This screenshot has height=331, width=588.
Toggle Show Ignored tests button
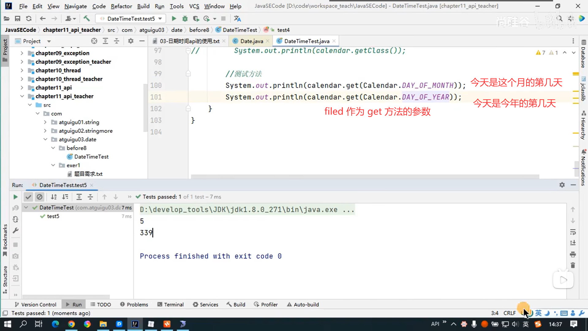point(40,197)
